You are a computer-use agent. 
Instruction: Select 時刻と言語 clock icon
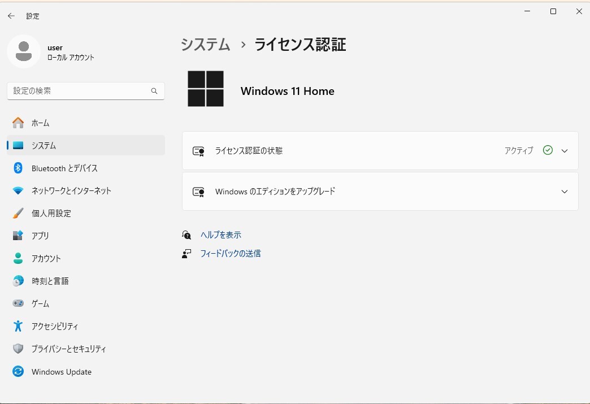18,281
